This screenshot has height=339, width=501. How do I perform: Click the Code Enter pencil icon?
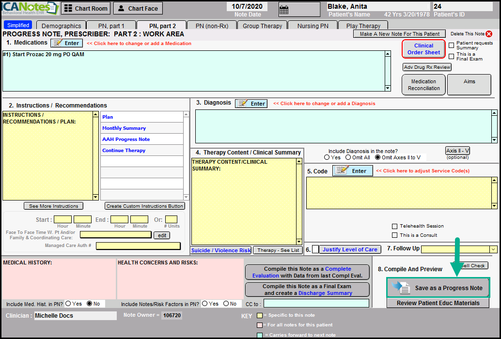pyautogui.click(x=342, y=170)
